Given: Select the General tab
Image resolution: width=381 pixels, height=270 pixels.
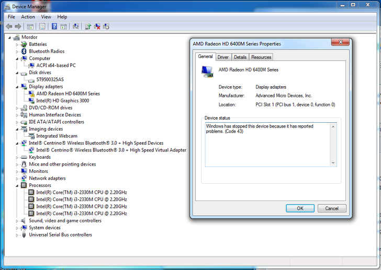Looking at the screenshot, I should (x=205, y=56).
